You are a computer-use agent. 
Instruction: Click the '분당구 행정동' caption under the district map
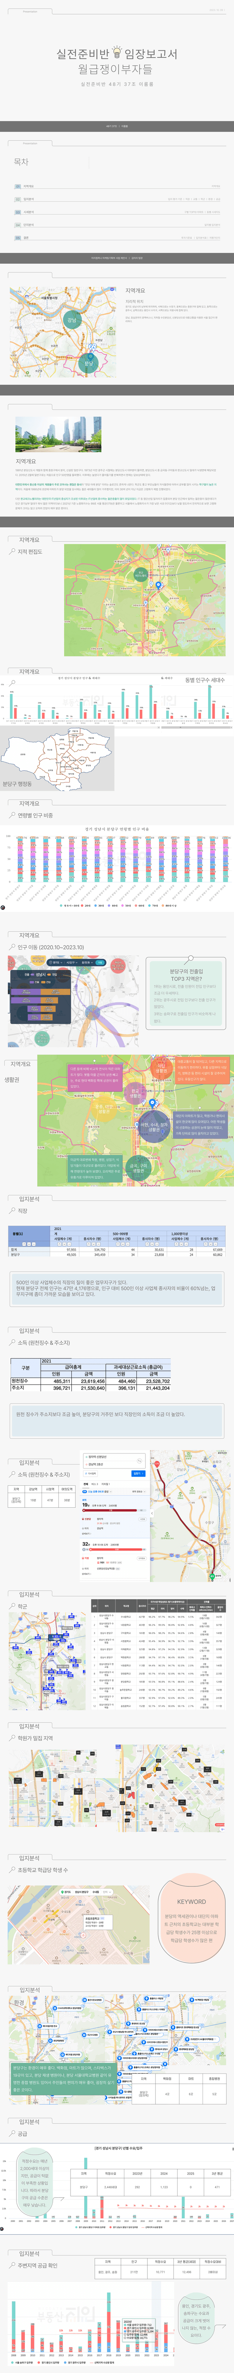click(18, 784)
